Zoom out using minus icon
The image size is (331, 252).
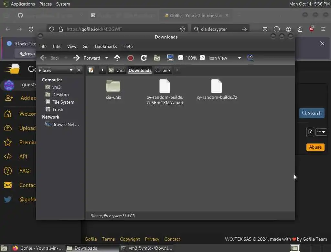coord(181,58)
